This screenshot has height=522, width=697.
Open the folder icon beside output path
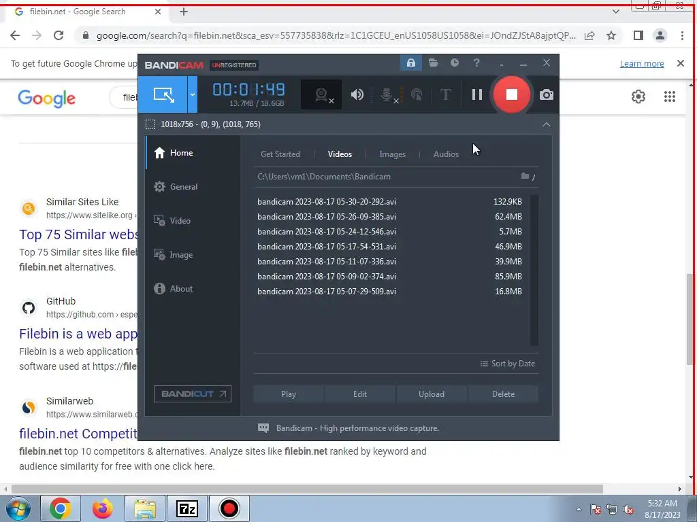pyautogui.click(x=525, y=176)
